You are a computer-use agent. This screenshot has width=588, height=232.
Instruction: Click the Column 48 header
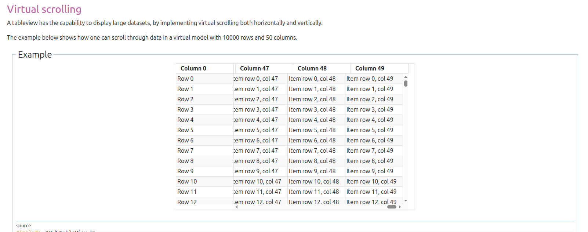(322, 68)
